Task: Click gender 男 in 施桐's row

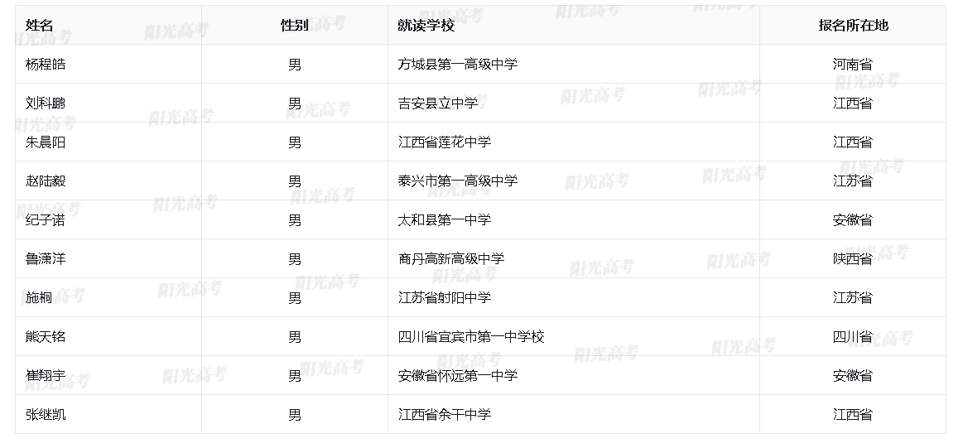Action: point(295,297)
